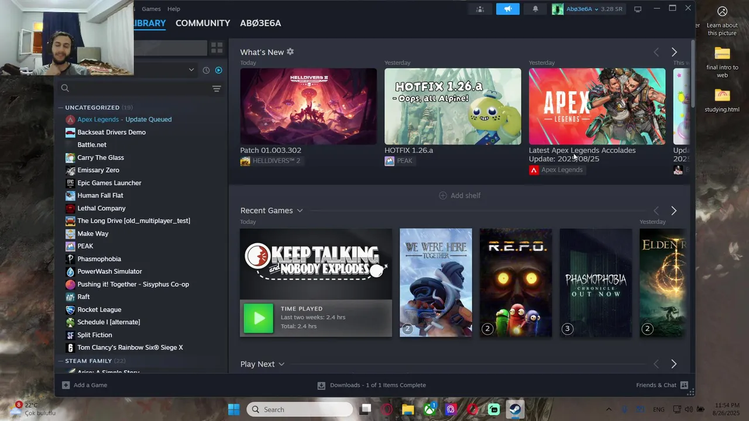The image size is (749, 421).
Task: Open the account name dropdown AbØ3e6A
Action: point(582,9)
